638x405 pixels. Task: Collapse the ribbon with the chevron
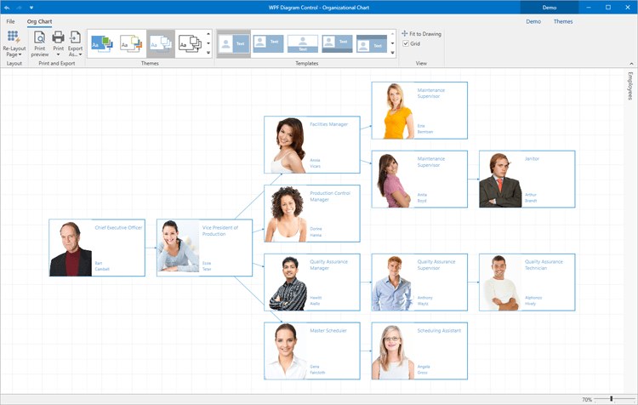pyautogui.click(x=631, y=64)
